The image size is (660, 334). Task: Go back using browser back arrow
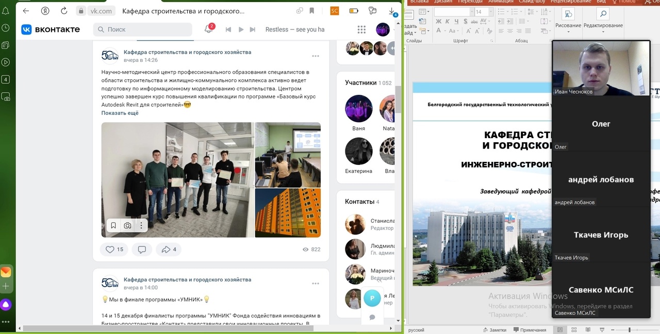click(x=26, y=11)
